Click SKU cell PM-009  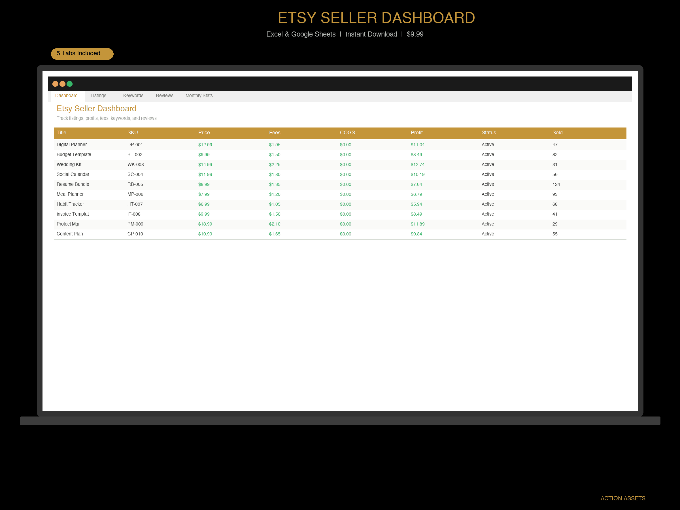[135, 224]
